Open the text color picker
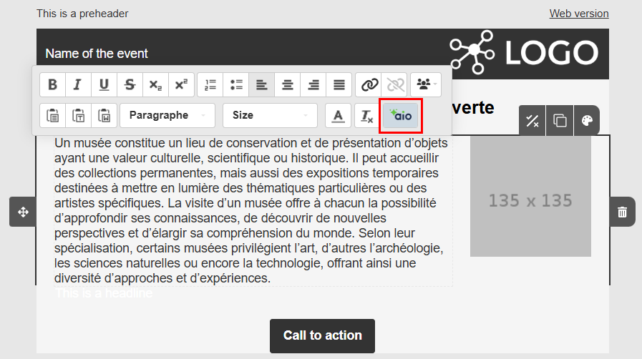The image size is (642, 359). pos(339,115)
